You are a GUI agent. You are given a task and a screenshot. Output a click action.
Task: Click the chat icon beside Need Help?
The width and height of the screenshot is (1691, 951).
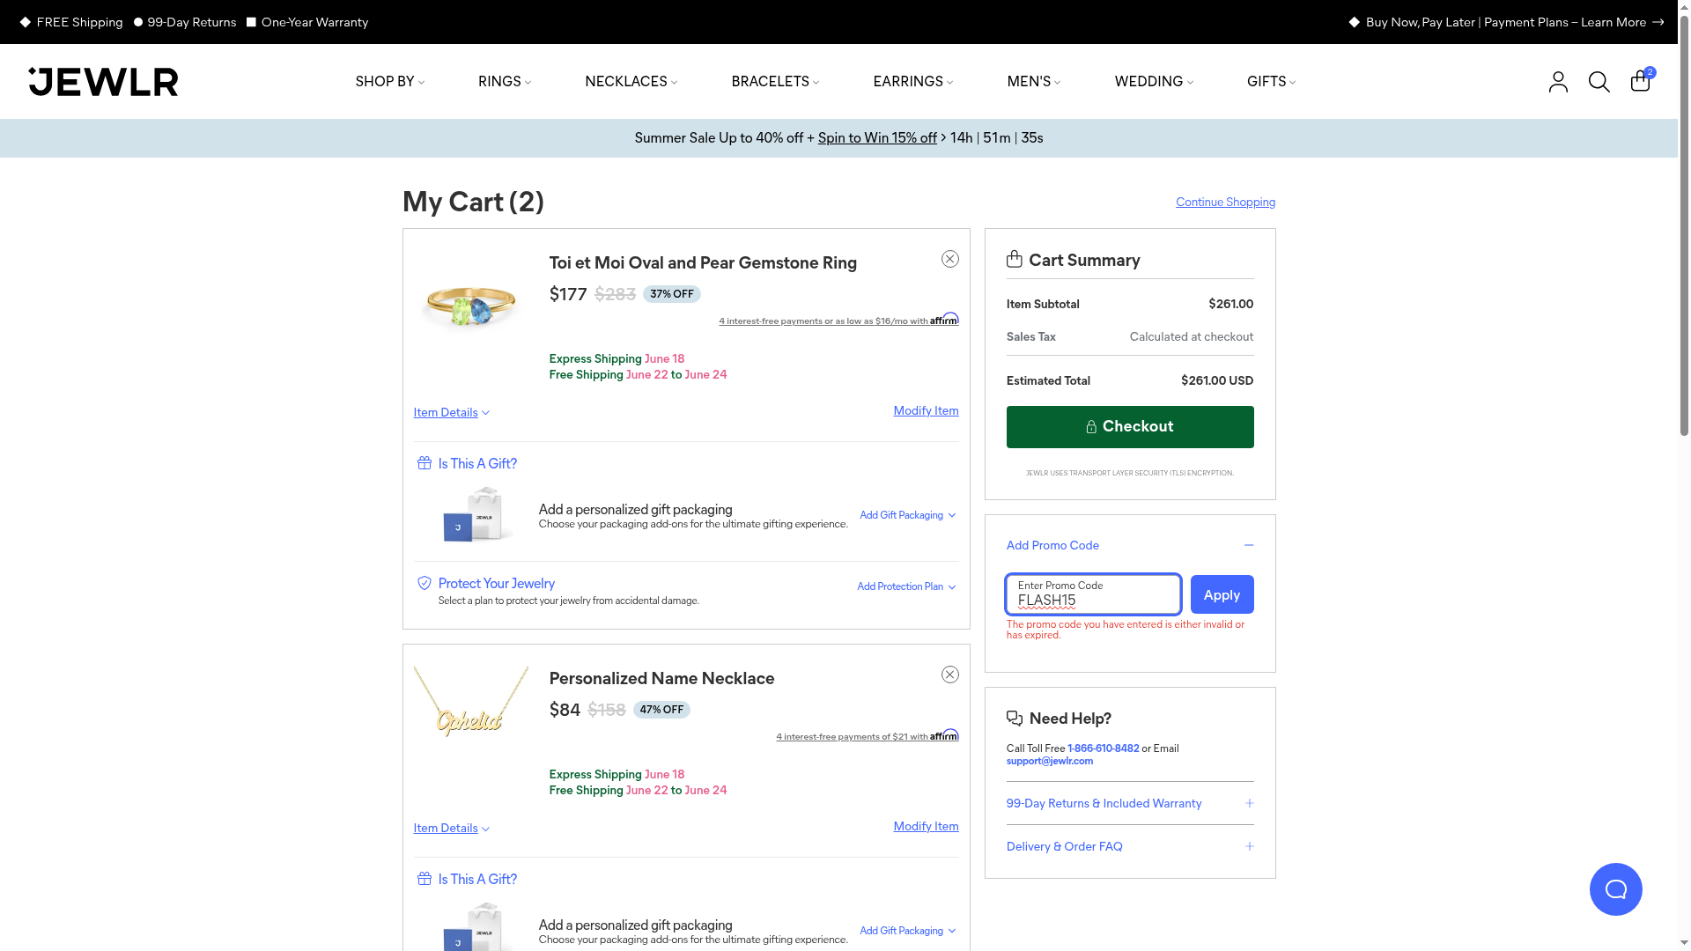1015,719
